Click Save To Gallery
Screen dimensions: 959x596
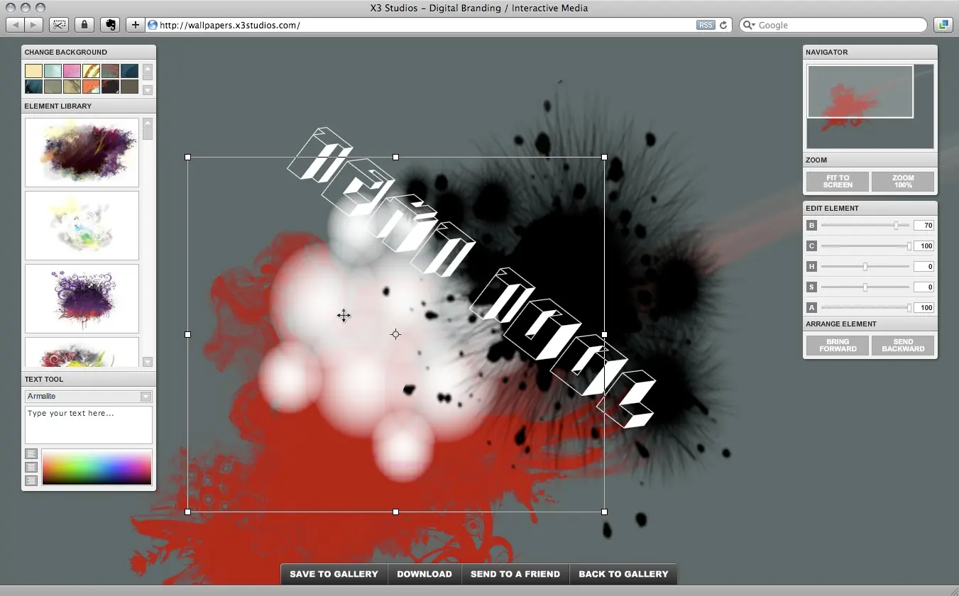(x=334, y=574)
